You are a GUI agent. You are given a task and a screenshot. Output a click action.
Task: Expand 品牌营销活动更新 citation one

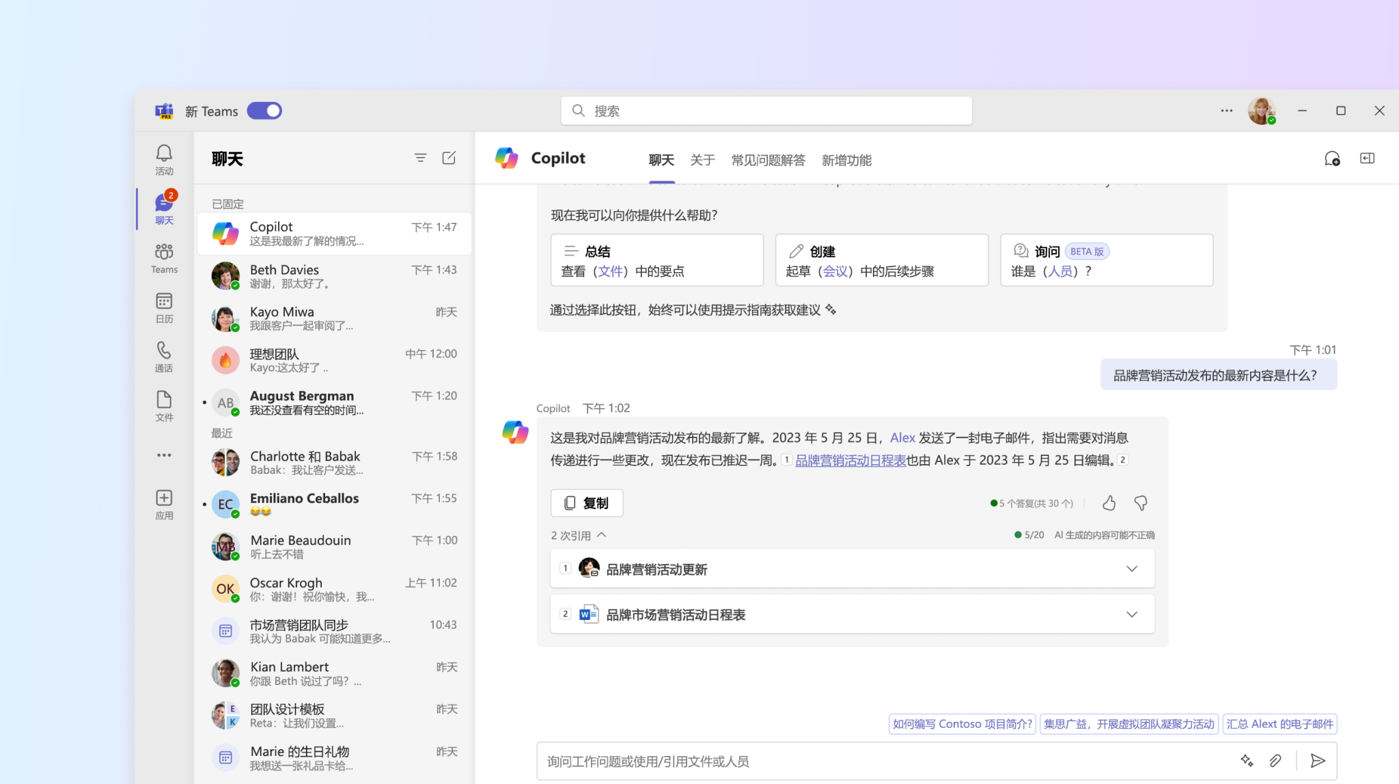pos(1132,569)
